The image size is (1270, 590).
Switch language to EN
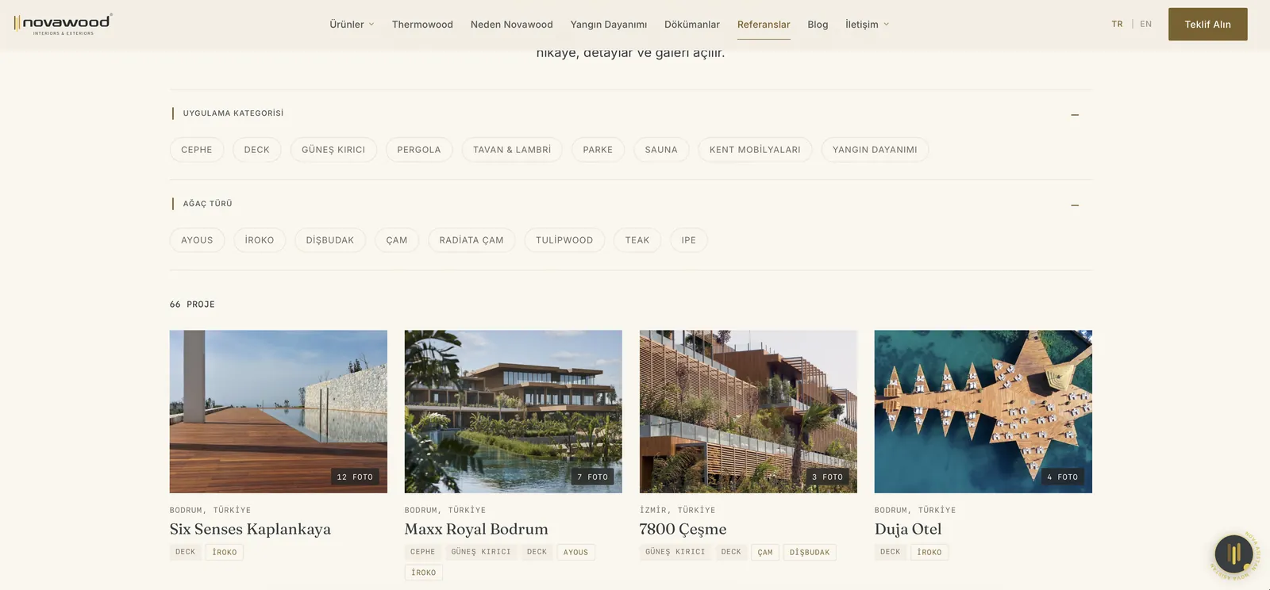(1146, 24)
